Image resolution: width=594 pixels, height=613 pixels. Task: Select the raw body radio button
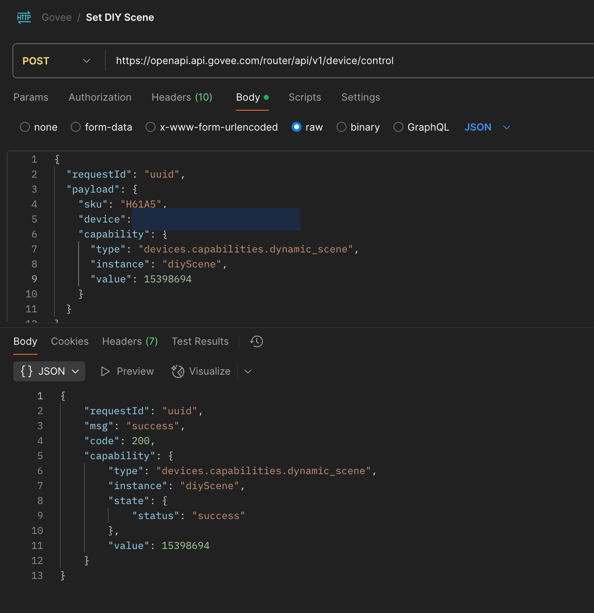click(x=297, y=127)
